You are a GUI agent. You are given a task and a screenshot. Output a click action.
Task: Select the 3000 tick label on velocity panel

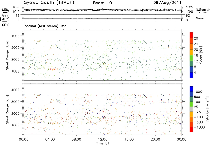(15, 102)
